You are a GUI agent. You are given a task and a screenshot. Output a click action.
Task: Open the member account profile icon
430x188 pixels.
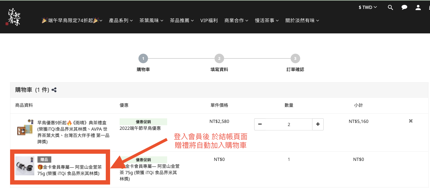[418, 7]
